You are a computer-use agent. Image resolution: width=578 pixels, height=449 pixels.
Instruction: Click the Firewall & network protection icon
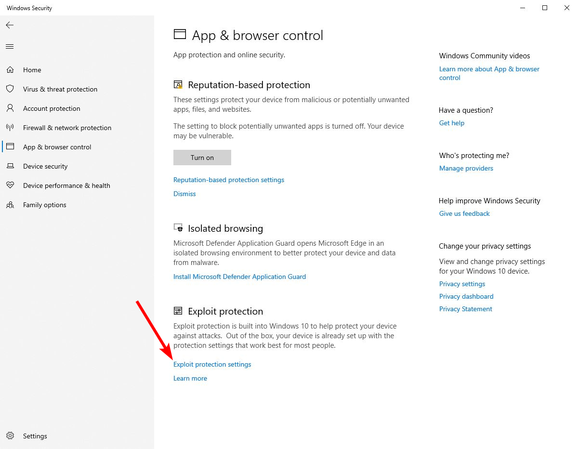point(10,128)
